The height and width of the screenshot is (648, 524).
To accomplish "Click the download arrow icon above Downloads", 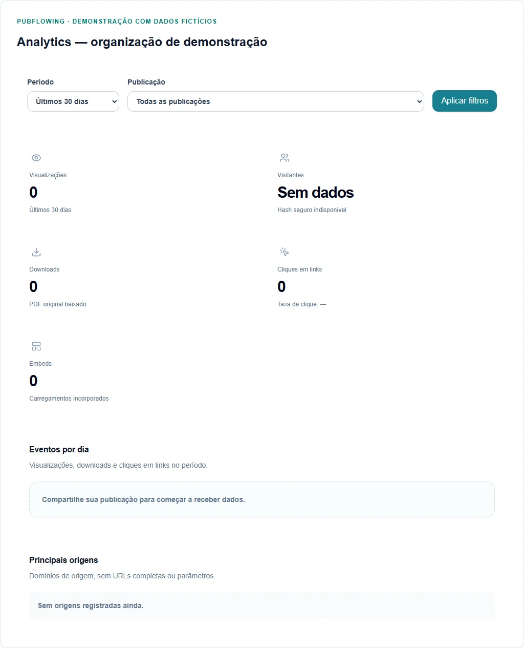I will [x=36, y=252].
